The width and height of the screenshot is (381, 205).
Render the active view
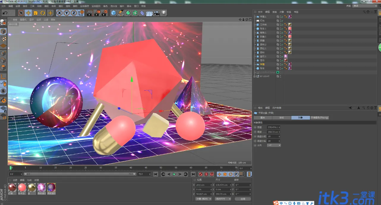coord(90,13)
